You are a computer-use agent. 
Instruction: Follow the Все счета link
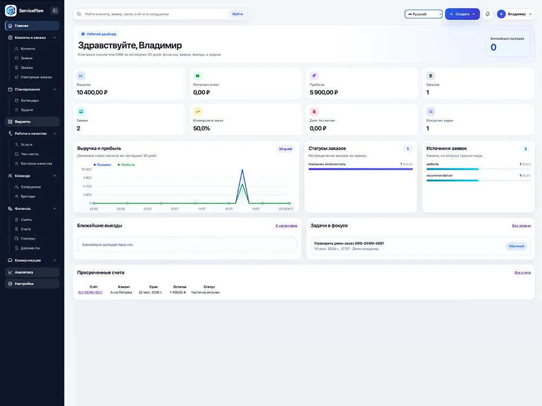click(x=522, y=273)
